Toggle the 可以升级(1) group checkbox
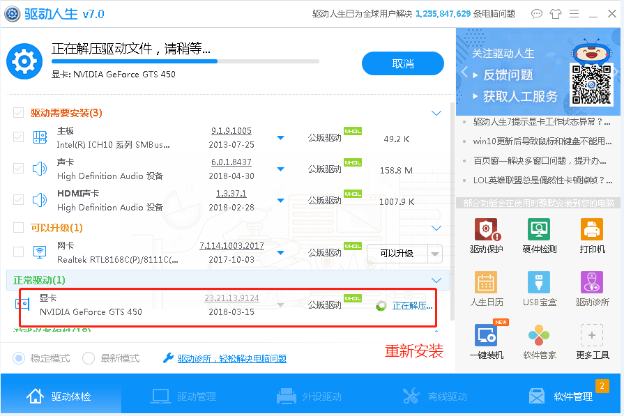The width and height of the screenshot is (624, 416). (x=18, y=227)
